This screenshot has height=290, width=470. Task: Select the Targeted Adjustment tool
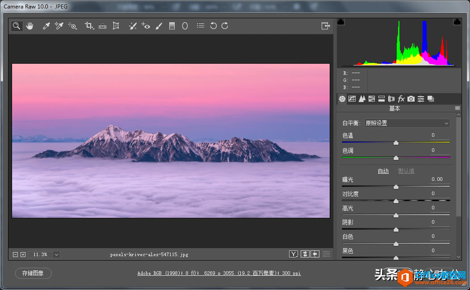coord(72,26)
